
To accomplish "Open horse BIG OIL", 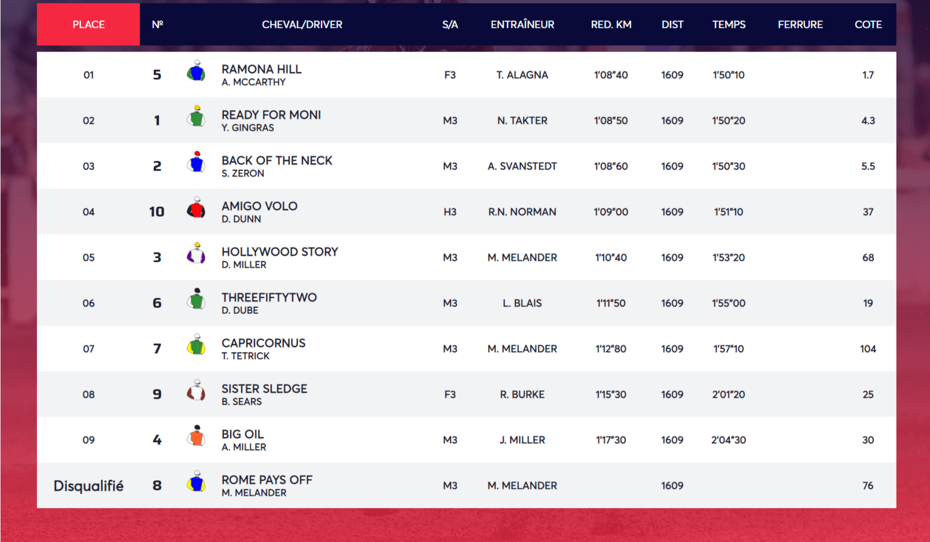I will [242, 434].
